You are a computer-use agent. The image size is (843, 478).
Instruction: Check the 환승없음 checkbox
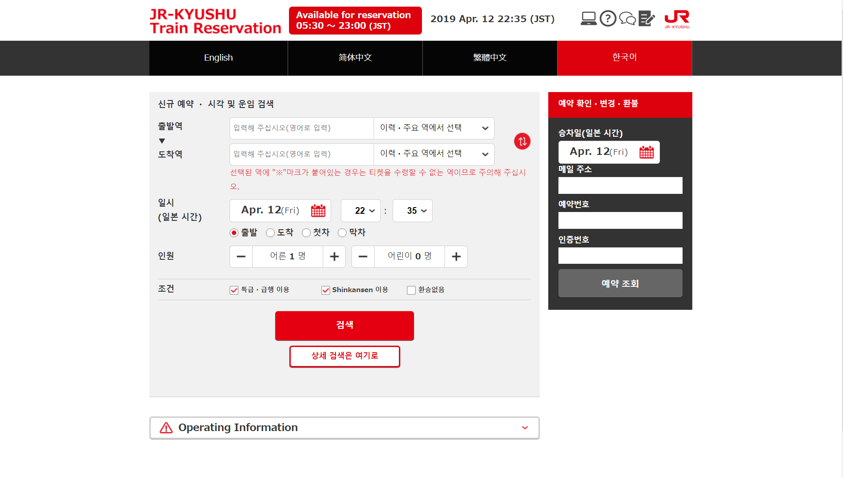coord(411,290)
